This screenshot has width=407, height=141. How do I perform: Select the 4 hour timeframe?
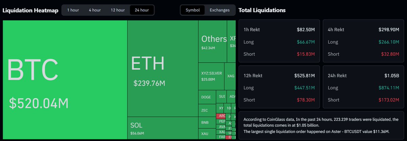94,10
